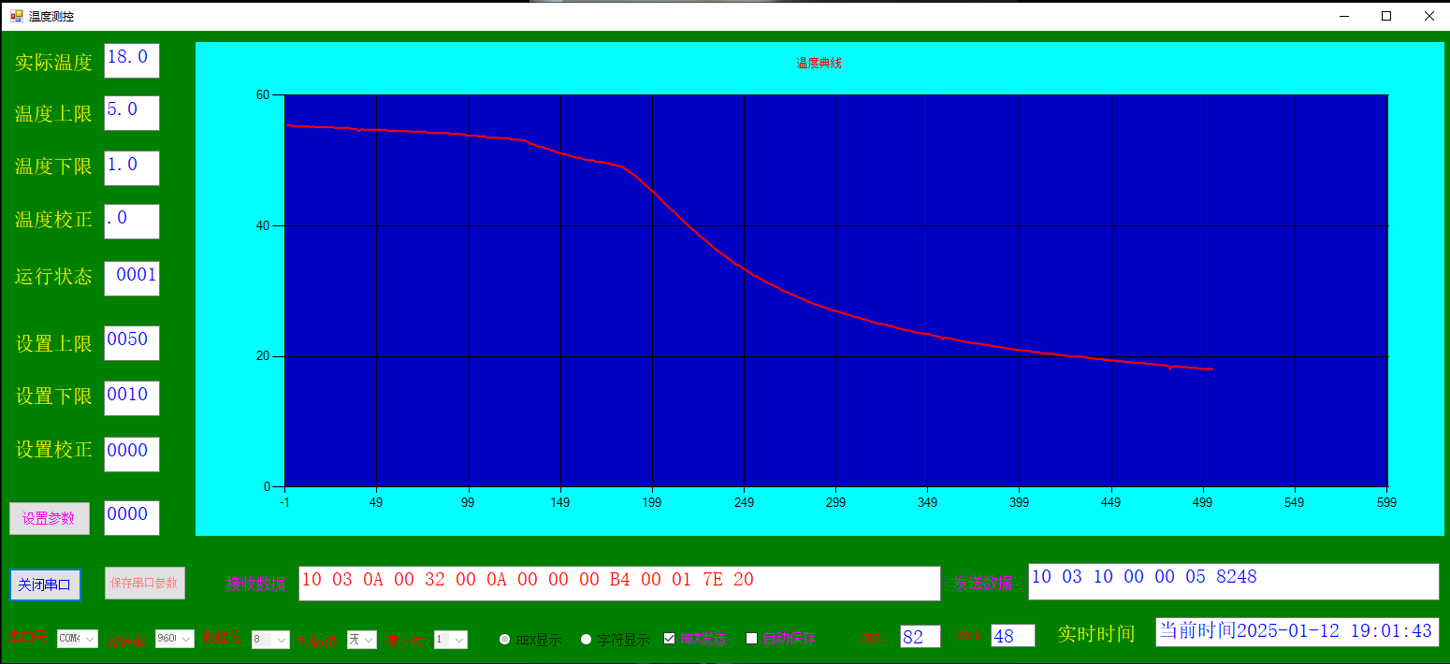1450x664 pixels.
Task: Click the x-axis tick label 499
Action: (x=1203, y=502)
